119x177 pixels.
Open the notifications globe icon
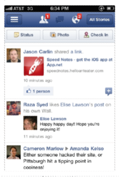(76, 19)
